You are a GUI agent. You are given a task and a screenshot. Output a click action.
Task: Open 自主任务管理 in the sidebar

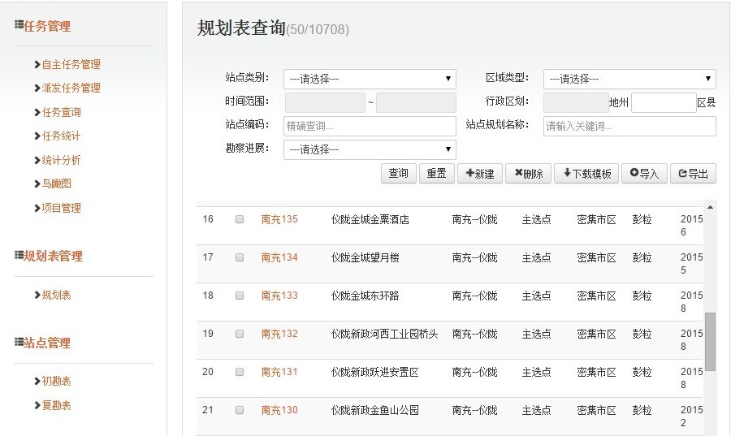(71, 64)
